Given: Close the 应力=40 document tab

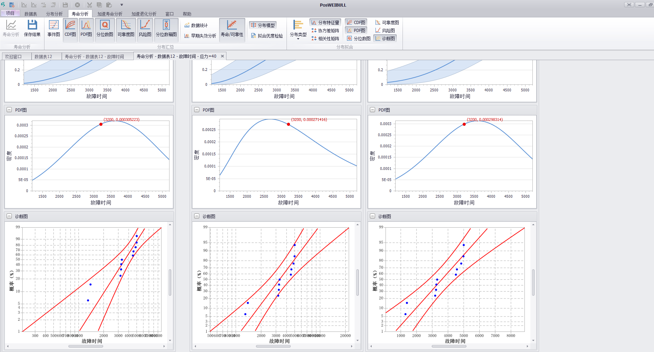Looking at the screenshot, I should click(x=222, y=56).
